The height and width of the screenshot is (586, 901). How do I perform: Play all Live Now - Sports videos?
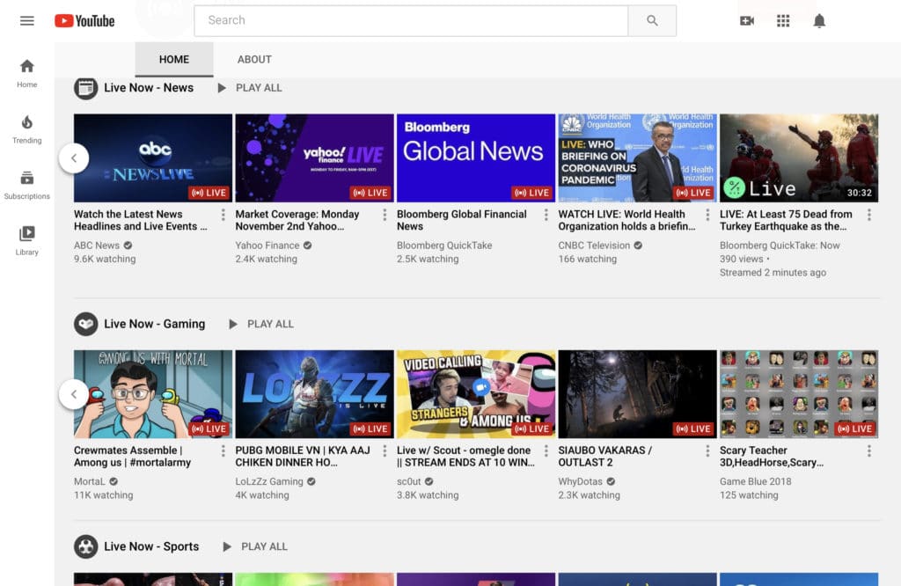256,546
